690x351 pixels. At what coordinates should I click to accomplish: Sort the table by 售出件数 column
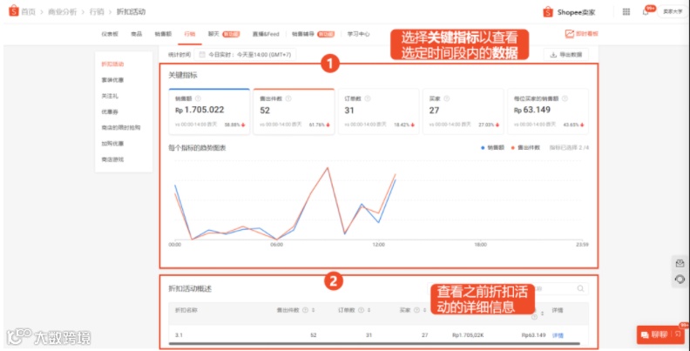tap(314, 310)
